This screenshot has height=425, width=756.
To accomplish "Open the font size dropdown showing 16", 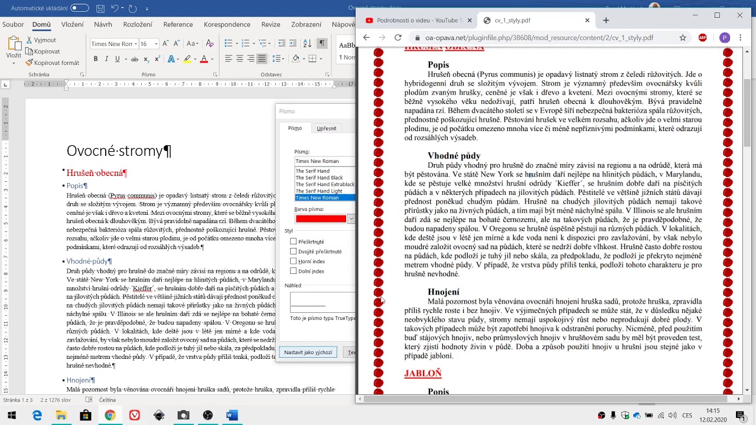I will point(156,44).
